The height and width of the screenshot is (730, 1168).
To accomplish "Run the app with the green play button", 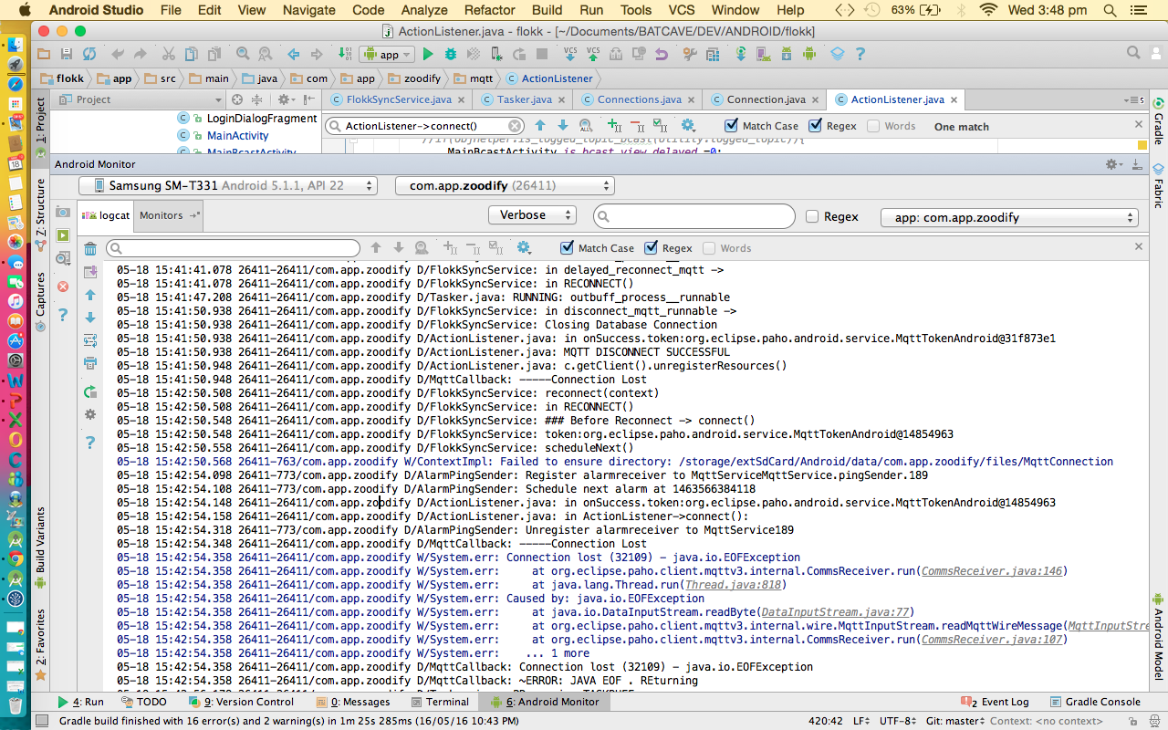I will click(x=428, y=55).
